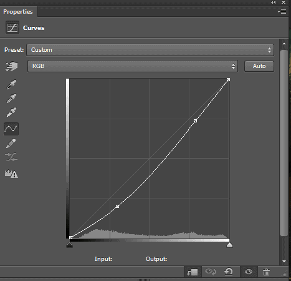The height and width of the screenshot is (281, 291).
Task: Pick the white point eyedropper
Action: pyautogui.click(x=11, y=112)
